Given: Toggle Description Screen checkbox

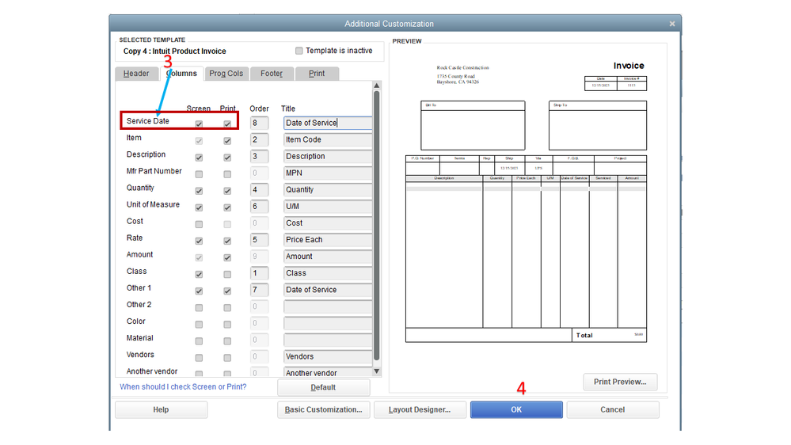Looking at the screenshot, I should coord(199,158).
